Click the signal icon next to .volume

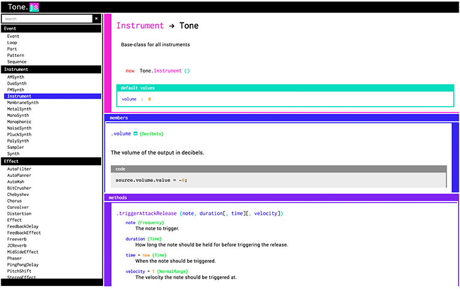click(x=136, y=134)
